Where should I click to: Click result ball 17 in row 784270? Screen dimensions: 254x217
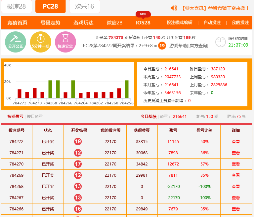click(78, 164)
